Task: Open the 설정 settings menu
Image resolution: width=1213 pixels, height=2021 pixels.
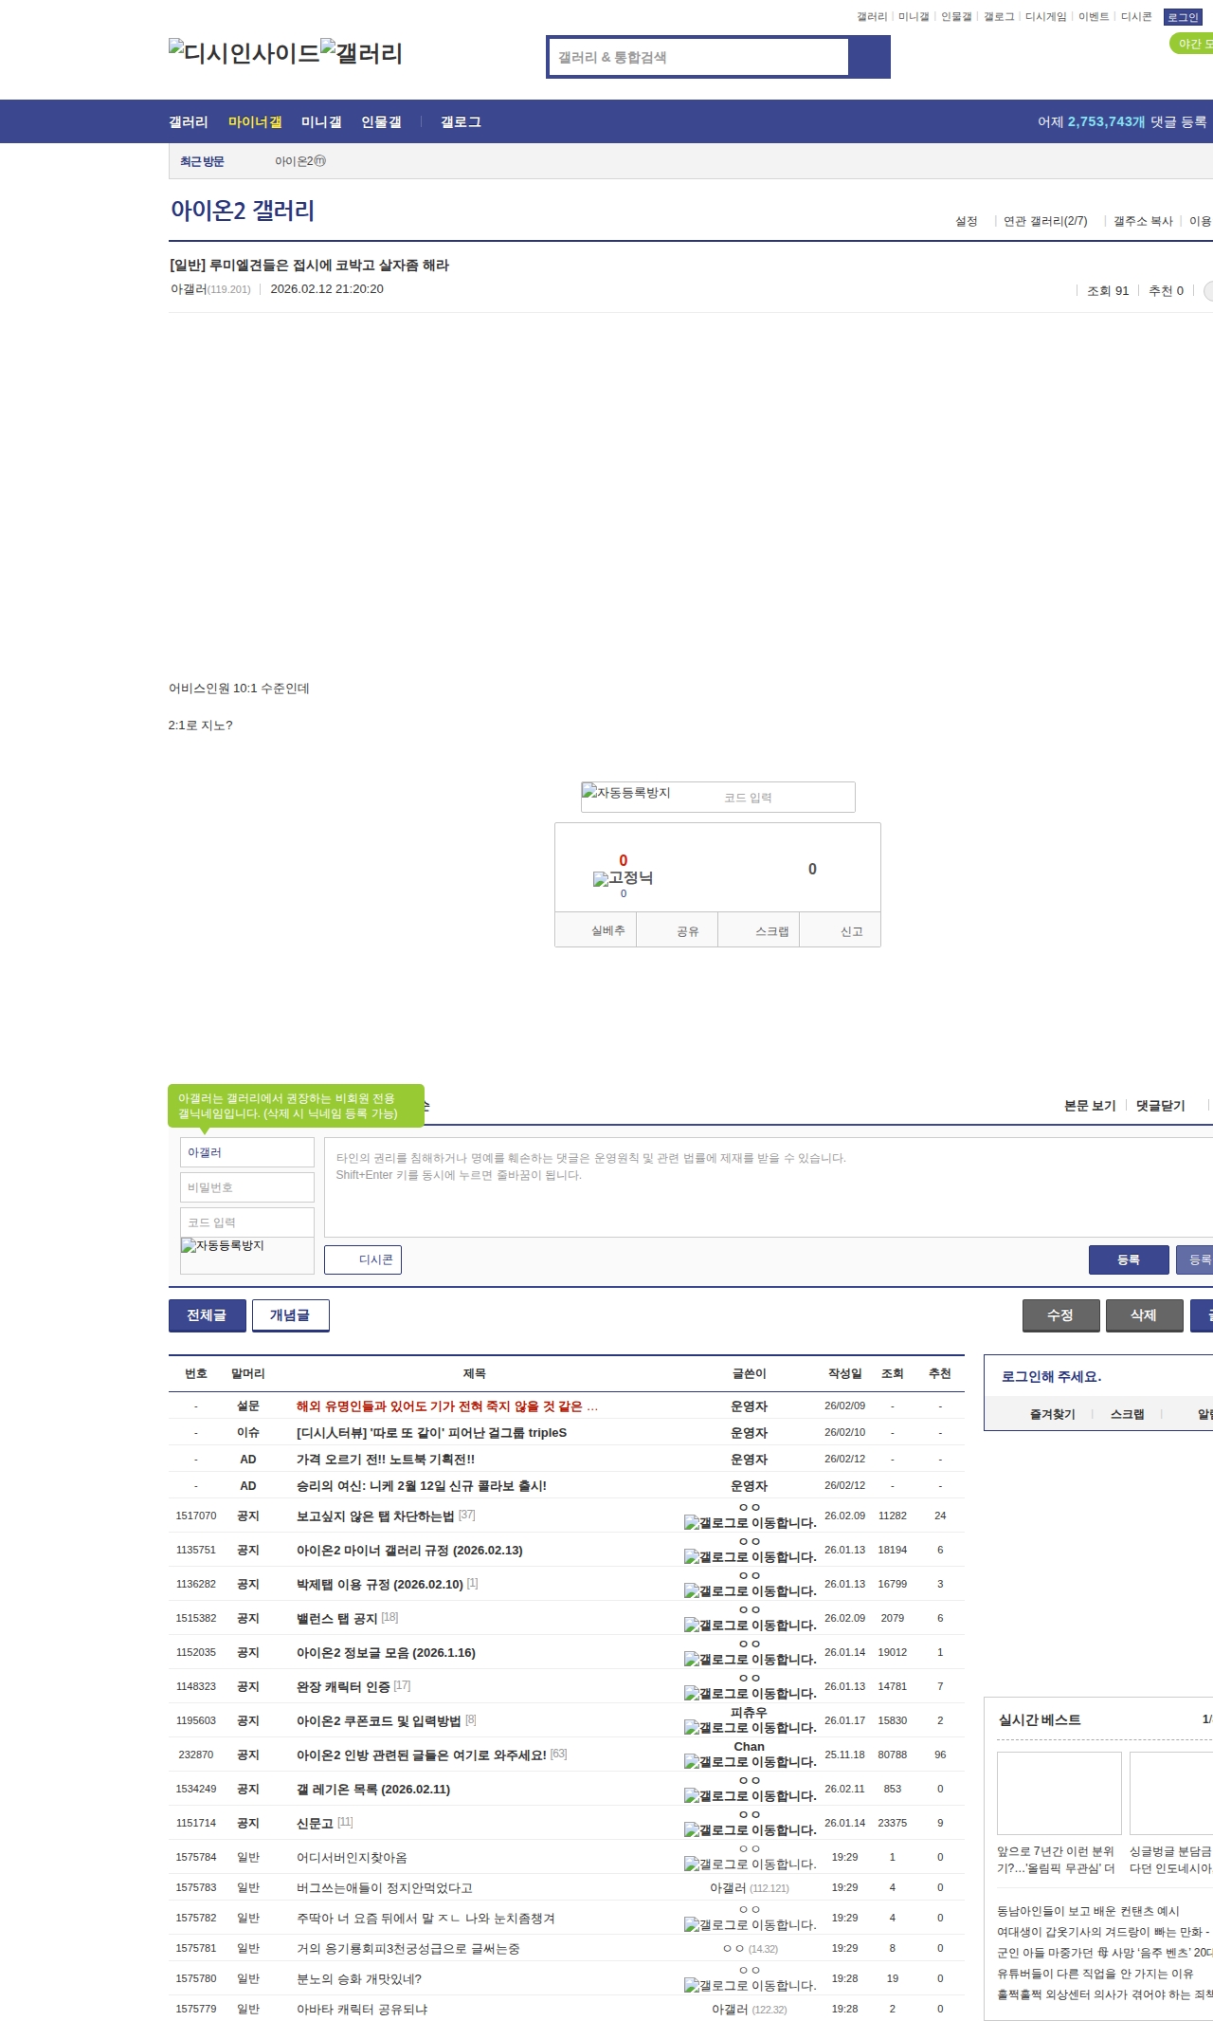Action: pos(966,221)
